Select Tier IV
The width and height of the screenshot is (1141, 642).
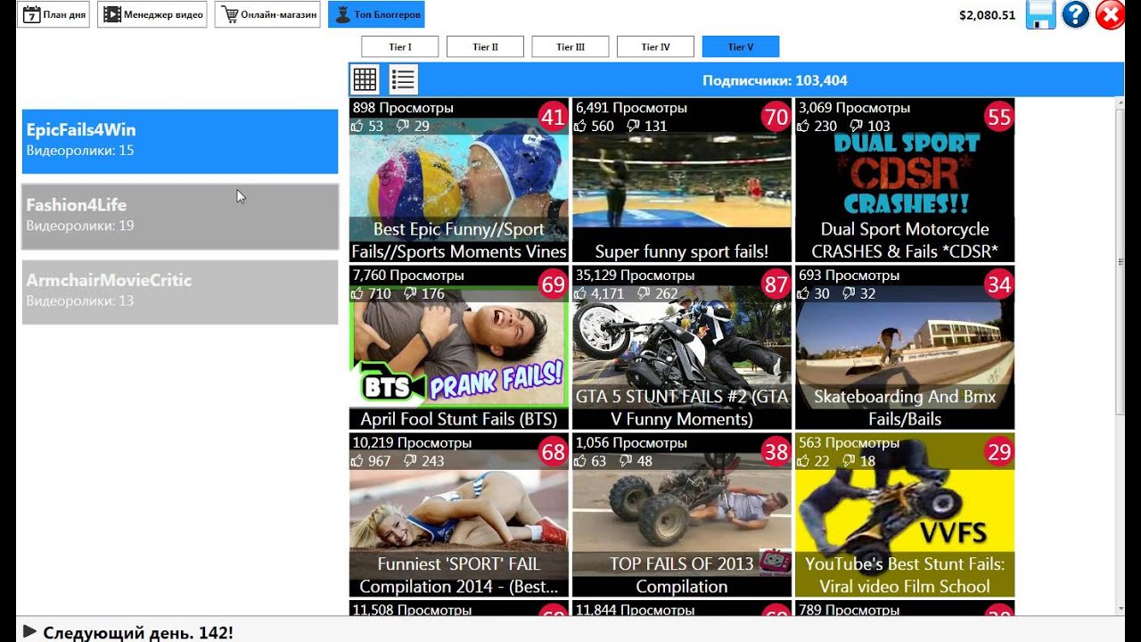[x=655, y=47]
